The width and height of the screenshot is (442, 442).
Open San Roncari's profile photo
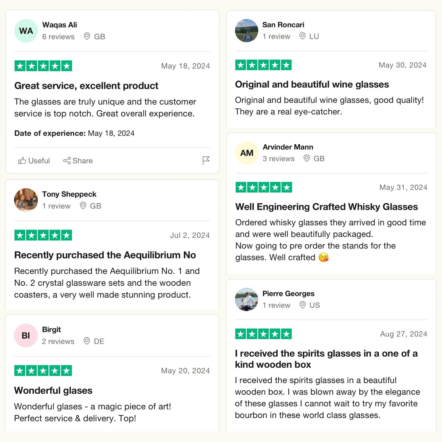(x=247, y=31)
